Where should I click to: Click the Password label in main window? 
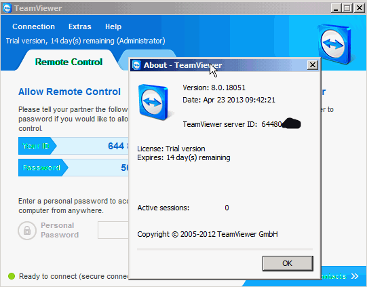41,168
